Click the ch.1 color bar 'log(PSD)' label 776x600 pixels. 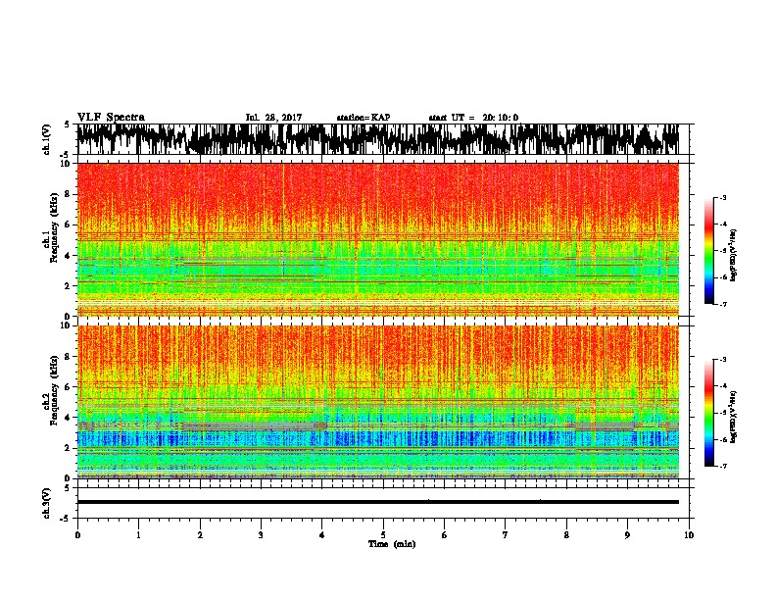[734, 256]
